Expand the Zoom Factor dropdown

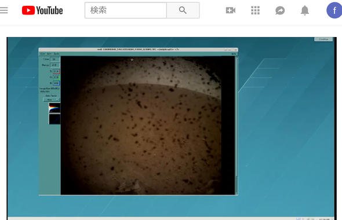[52, 100]
